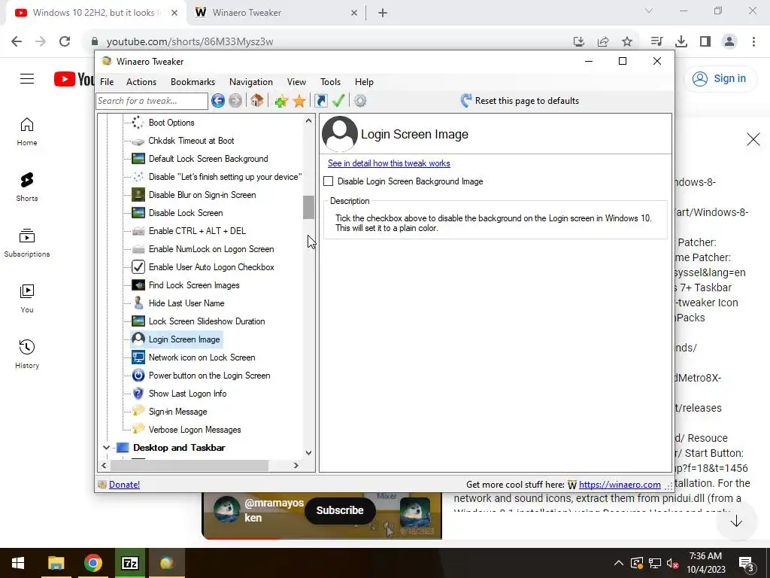Click the Donate! link
Image resolution: width=770 pixels, height=578 pixels.
[x=124, y=485]
